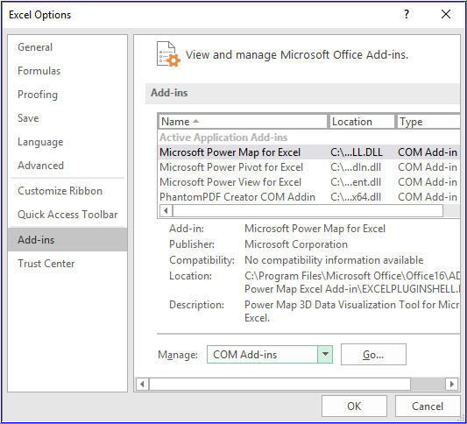Click the bottom pane left scroll arrow
This screenshot has width=467, height=424.
click(x=142, y=384)
